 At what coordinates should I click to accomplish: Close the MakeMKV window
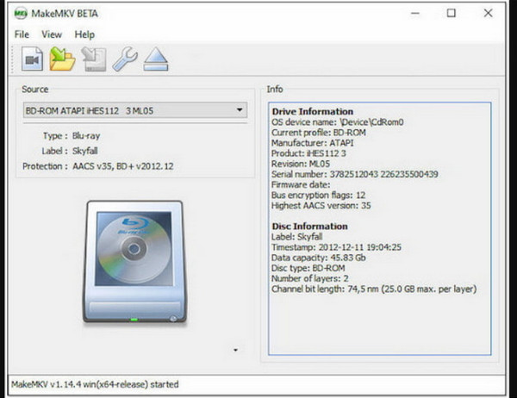point(488,13)
